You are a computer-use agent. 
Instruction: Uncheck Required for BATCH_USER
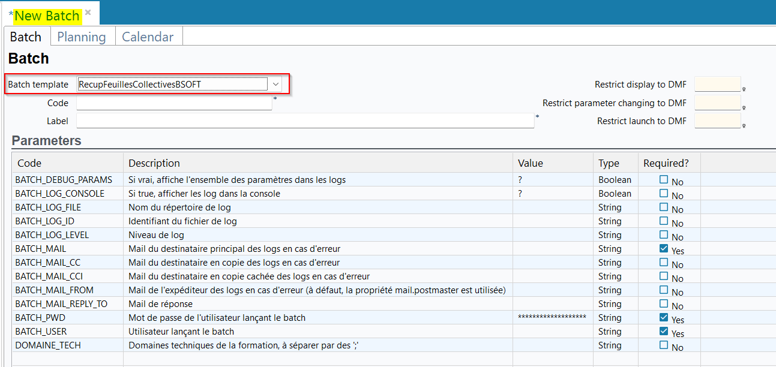tap(663, 331)
